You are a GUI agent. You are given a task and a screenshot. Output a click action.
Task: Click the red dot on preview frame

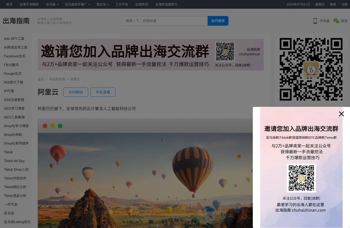(45, 126)
